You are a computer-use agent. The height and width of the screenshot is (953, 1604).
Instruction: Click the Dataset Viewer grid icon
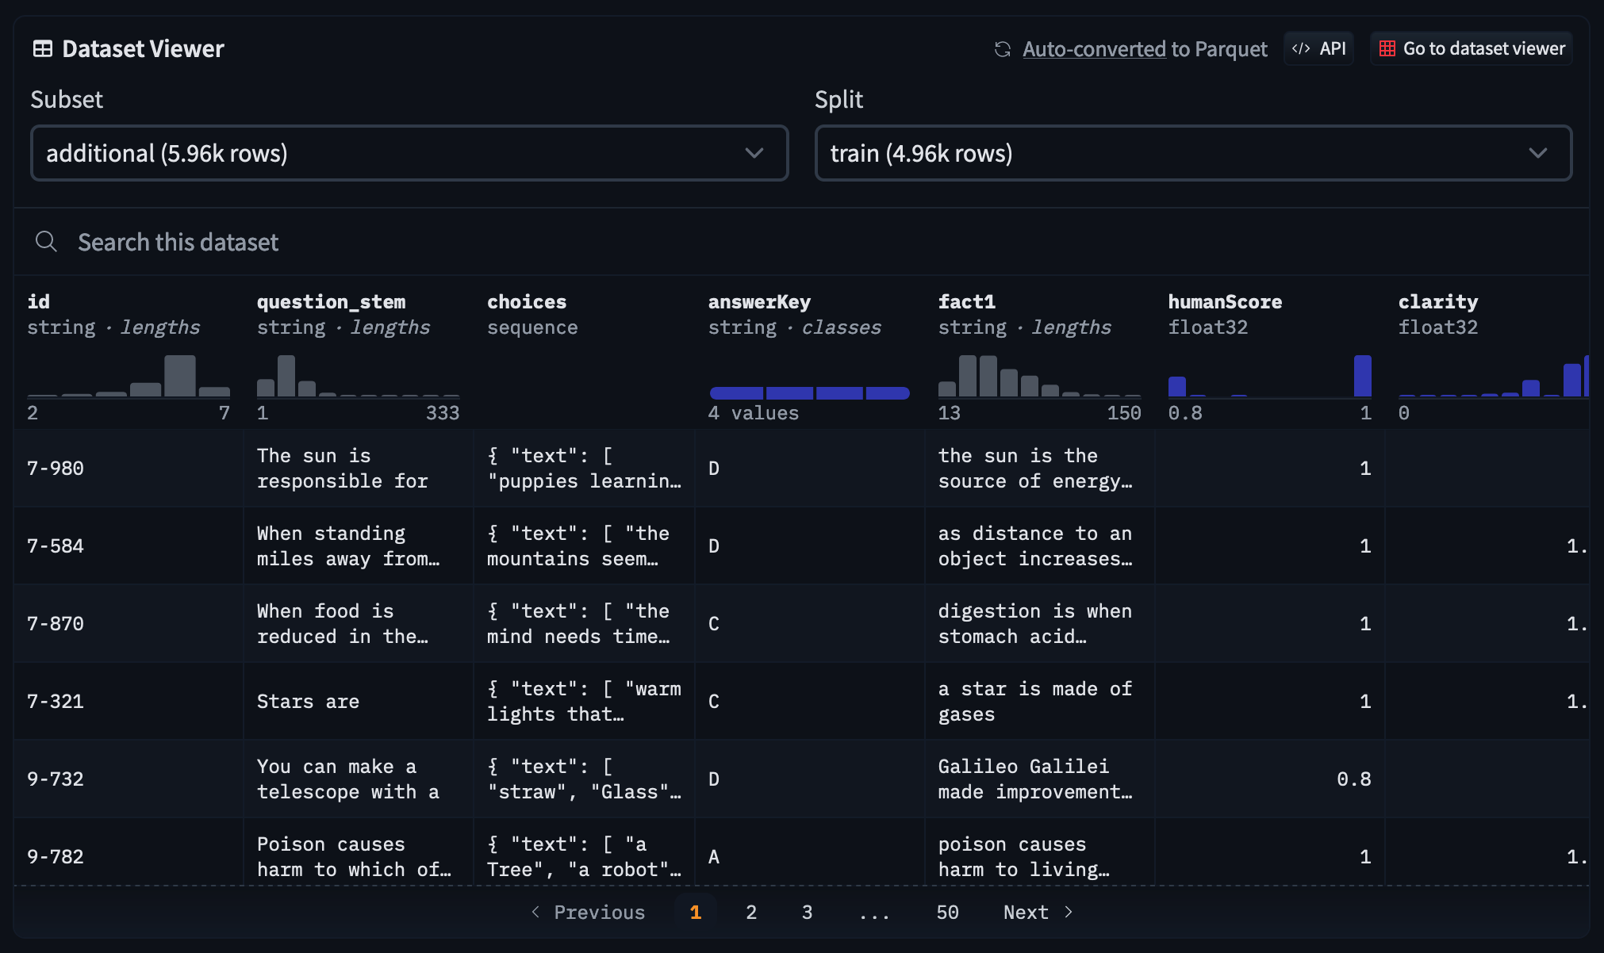44,48
